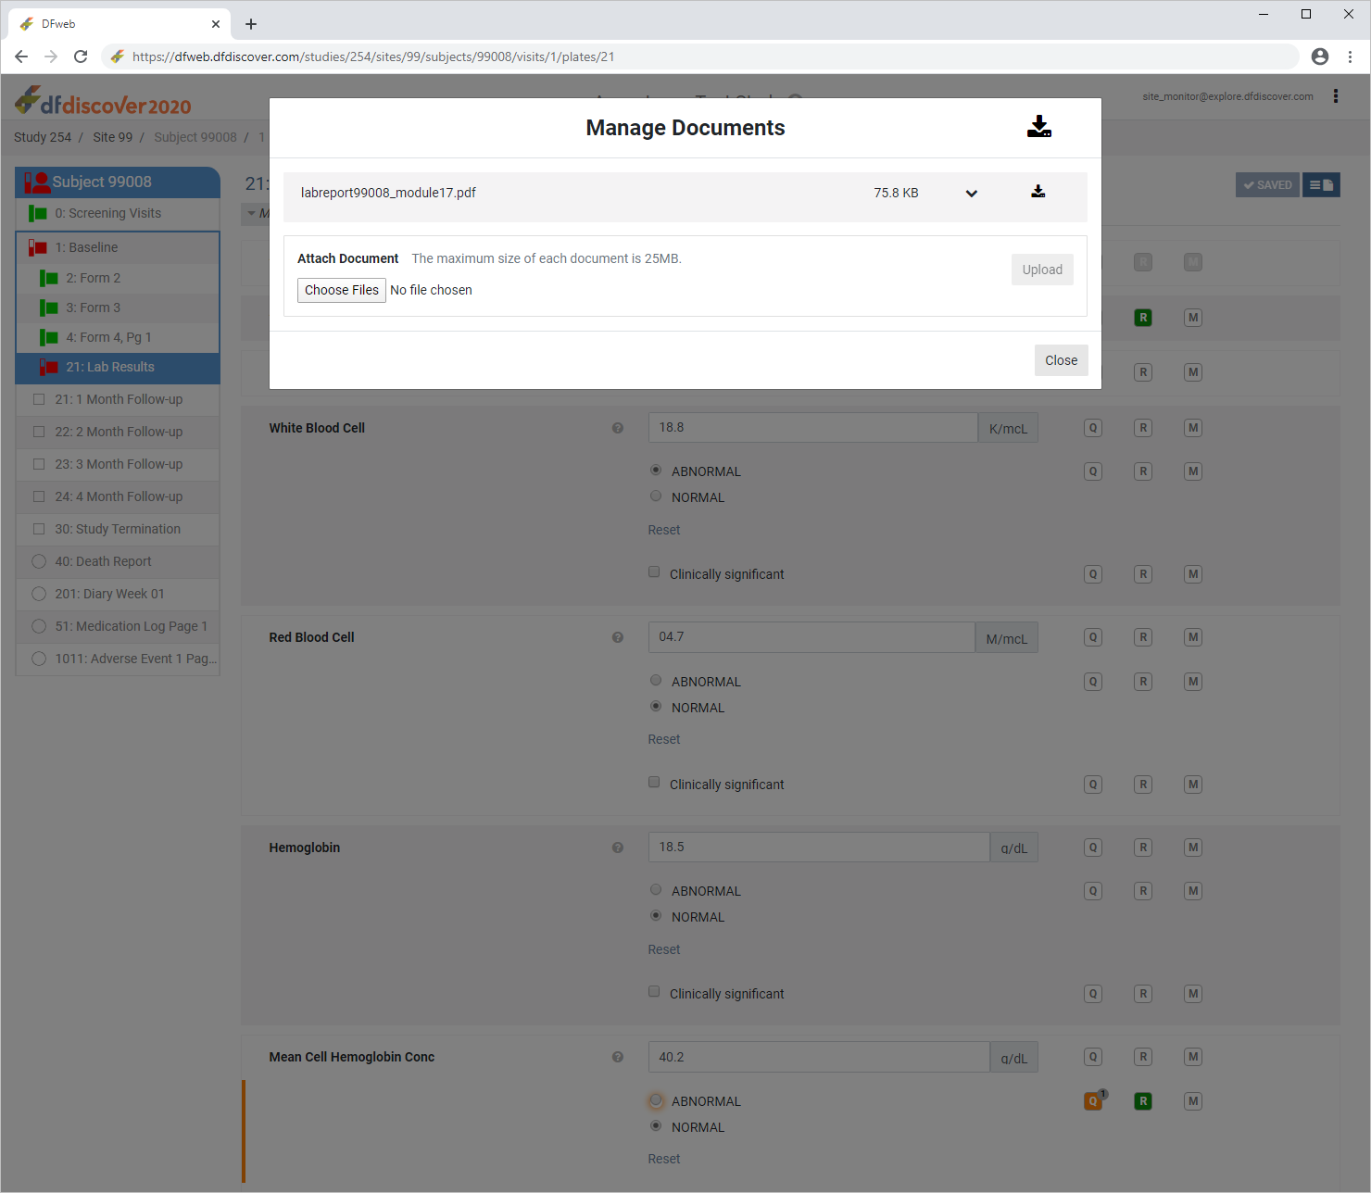Screen dimensions: 1371x1193
Task: Click M icon on Hemoglobin value row
Action: coord(1193,848)
